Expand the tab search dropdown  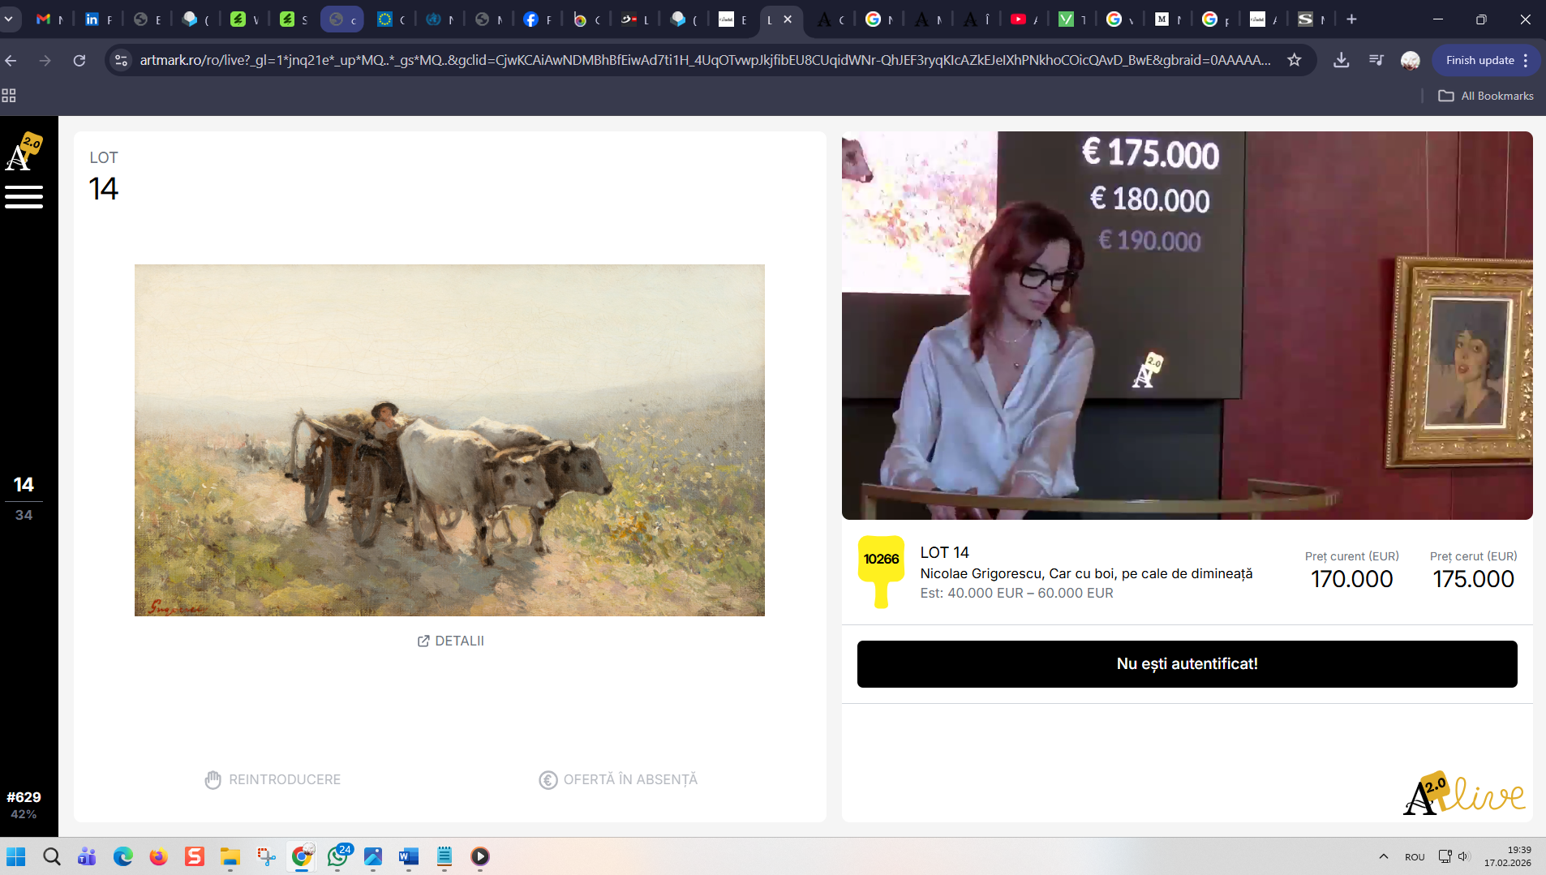click(x=9, y=19)
